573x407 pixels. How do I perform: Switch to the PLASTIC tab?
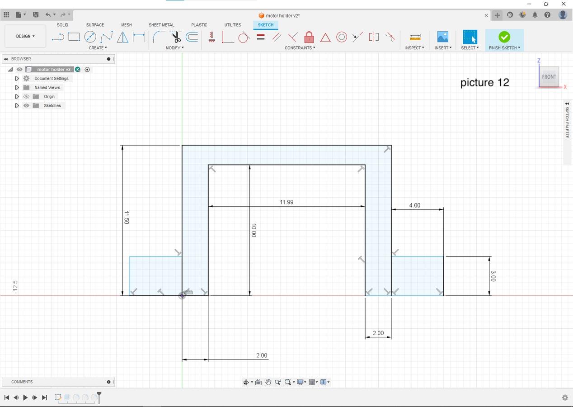coord(199,25)
